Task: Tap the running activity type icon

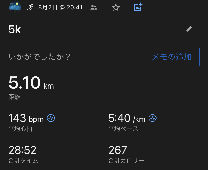Action: click(x=30, y=7)
